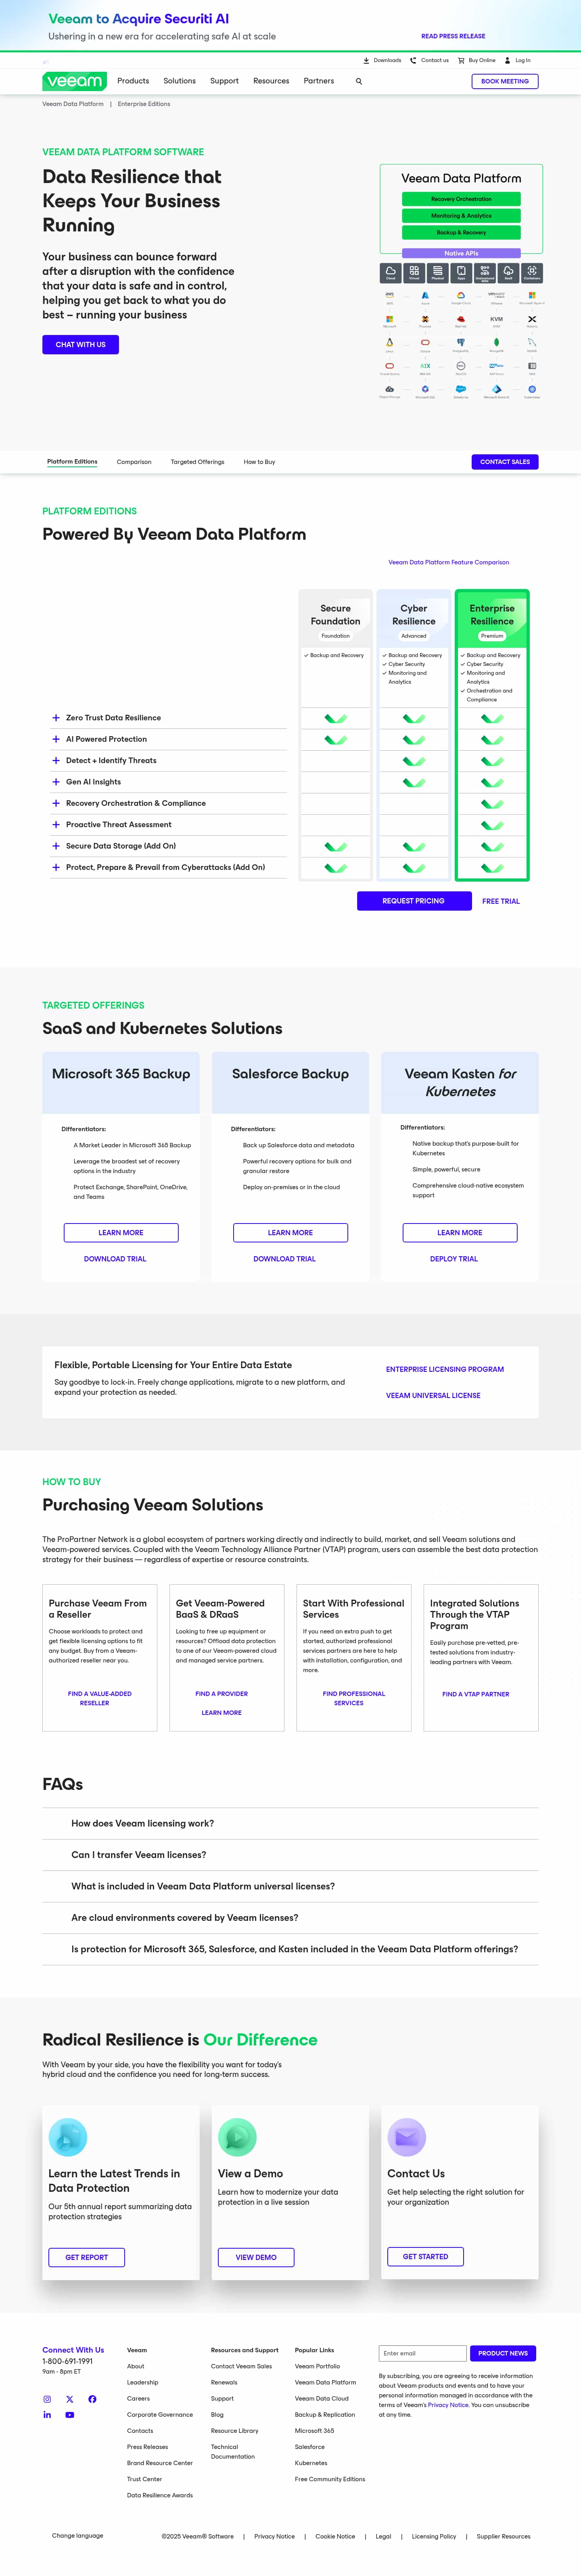Open Veeam's YouTube via footer icon

pos(69,2415)
